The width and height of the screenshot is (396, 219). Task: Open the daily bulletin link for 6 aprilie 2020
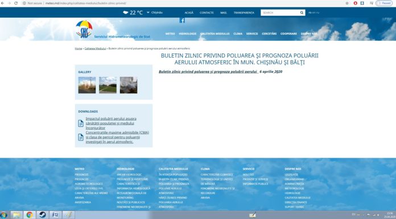pyautogui.click(x=220, y=72)
